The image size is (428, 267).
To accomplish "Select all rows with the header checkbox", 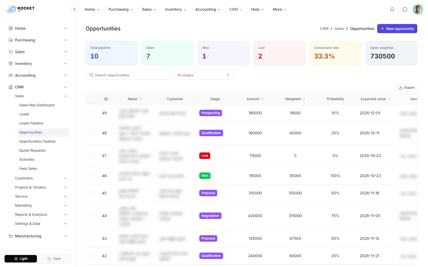I will click(94, 99).
